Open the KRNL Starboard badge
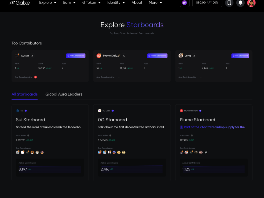Viewport: 264px width, 198px height. point(76,56)
